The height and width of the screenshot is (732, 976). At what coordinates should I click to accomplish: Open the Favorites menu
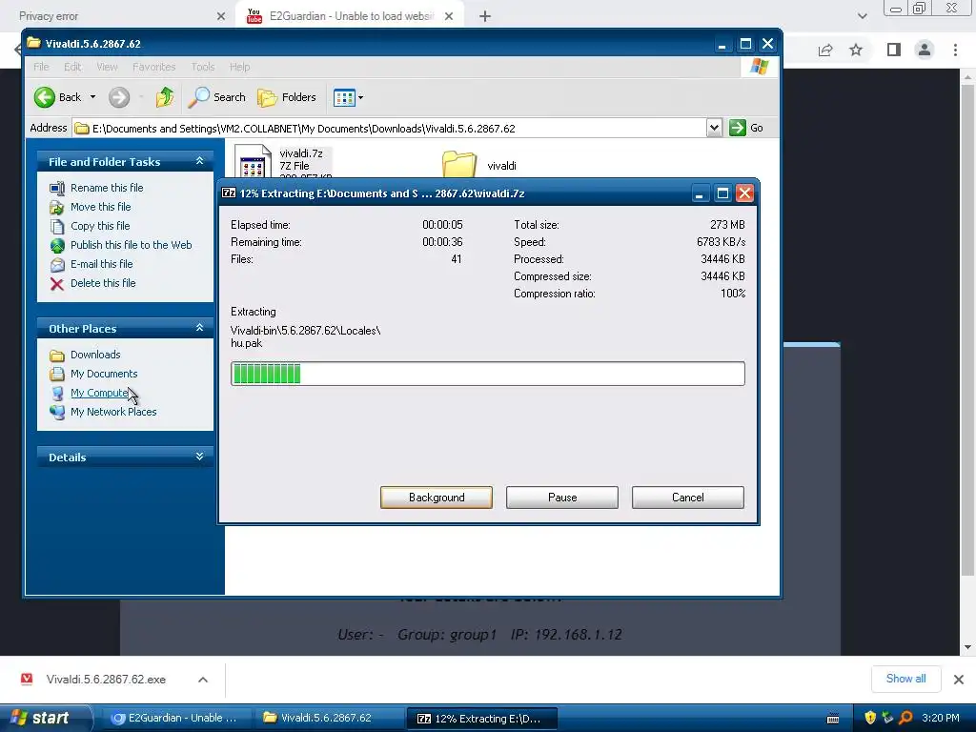153,67
